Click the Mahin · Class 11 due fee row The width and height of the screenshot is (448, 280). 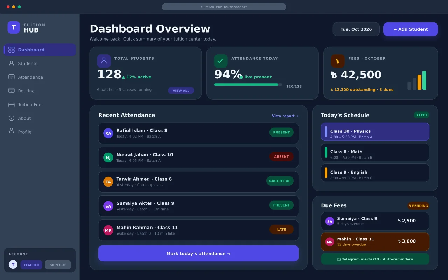coord(375,242)
